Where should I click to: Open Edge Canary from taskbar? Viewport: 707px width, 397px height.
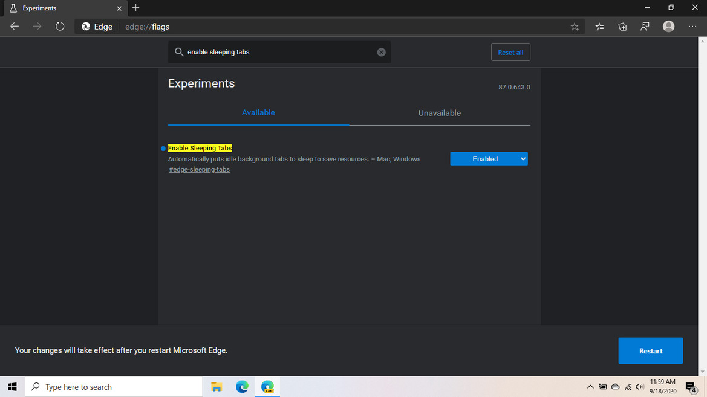(x=267, y=387)
